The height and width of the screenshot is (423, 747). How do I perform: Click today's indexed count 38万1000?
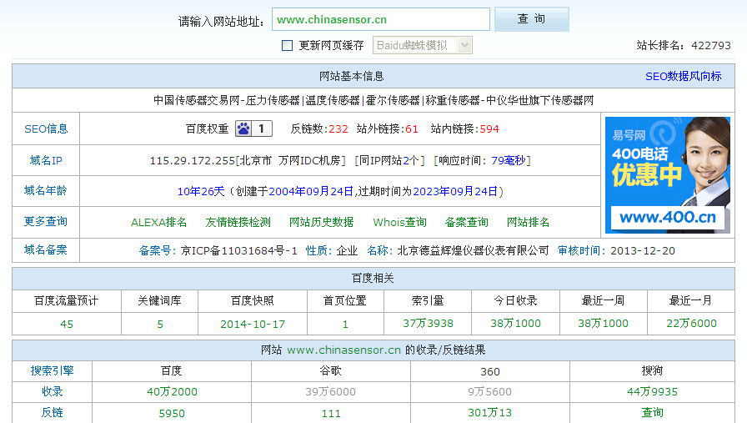(x=515, y=324)
